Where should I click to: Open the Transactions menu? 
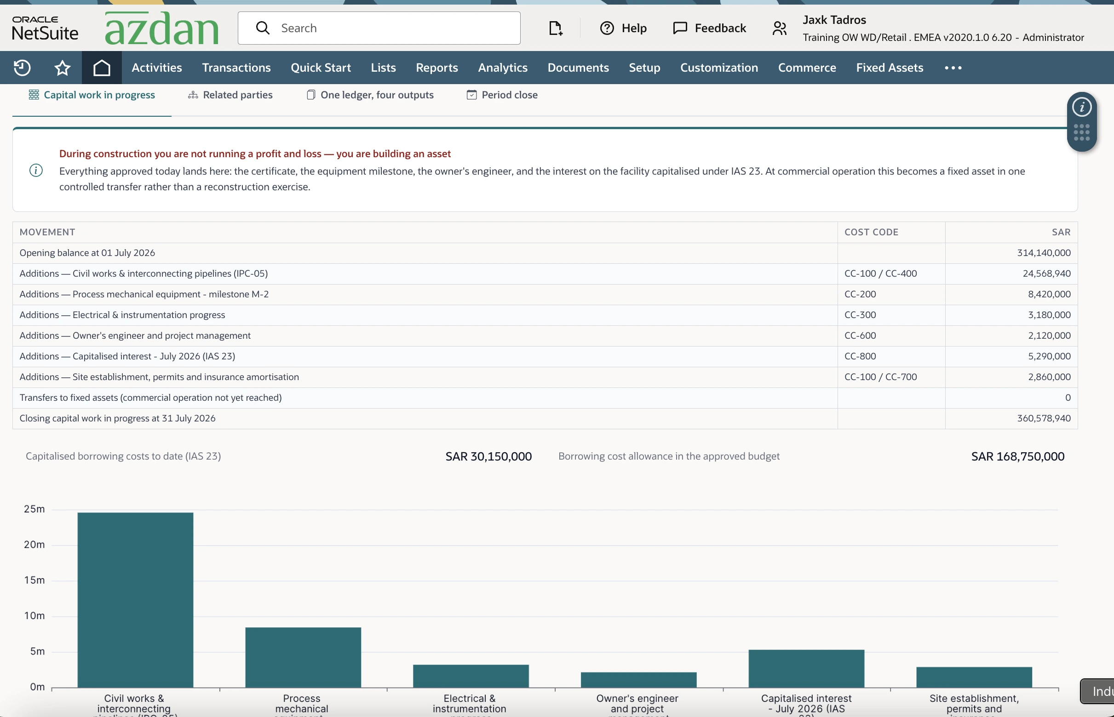pos(236,68)
